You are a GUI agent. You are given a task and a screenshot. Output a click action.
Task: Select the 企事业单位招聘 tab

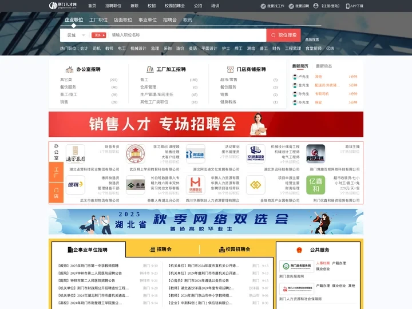88,250
